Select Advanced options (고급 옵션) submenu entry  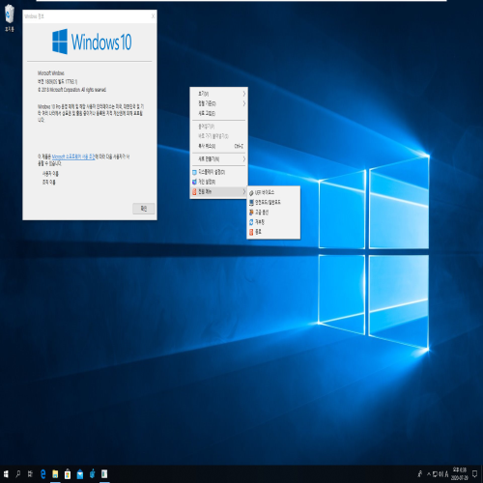click(273, 213)
